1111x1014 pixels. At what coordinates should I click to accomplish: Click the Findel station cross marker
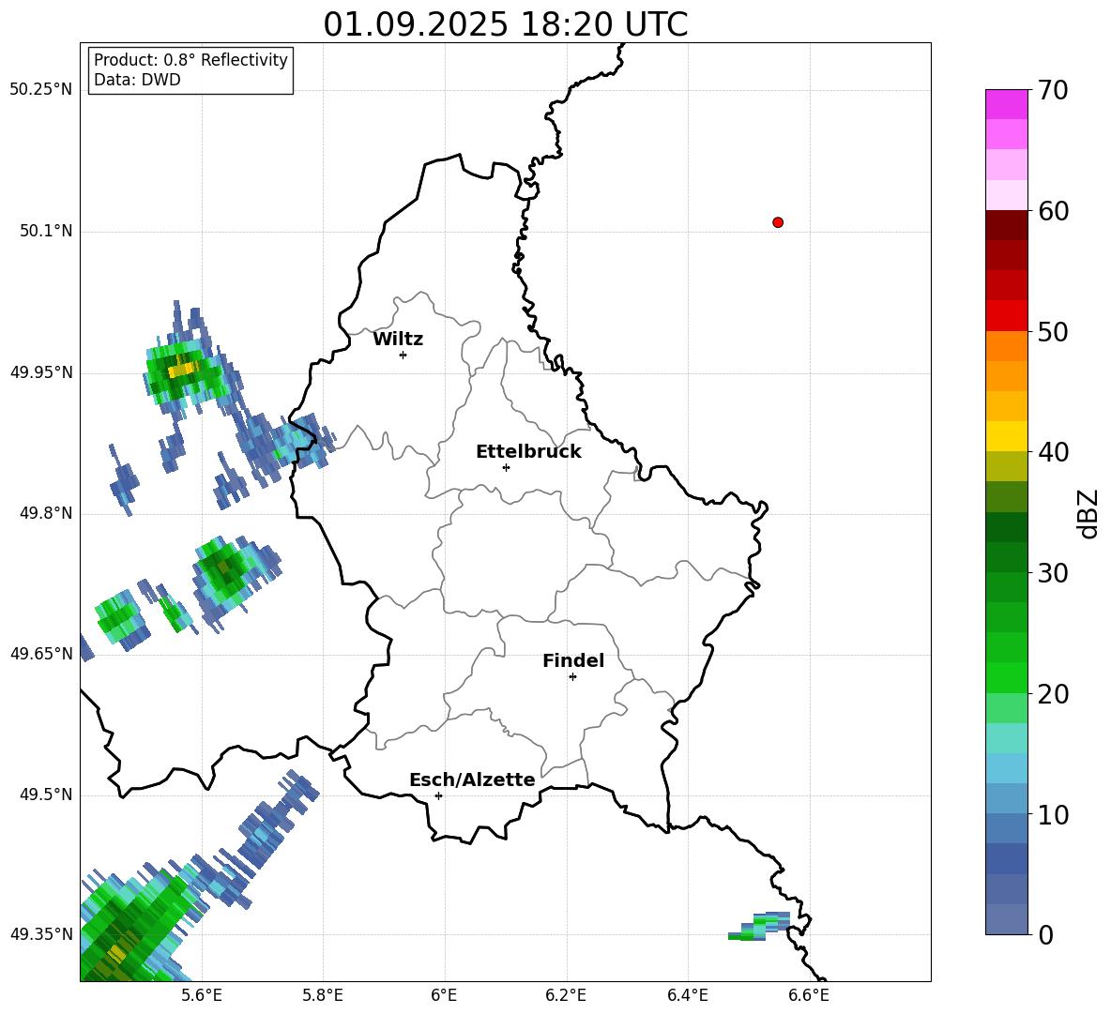point(572,677)
